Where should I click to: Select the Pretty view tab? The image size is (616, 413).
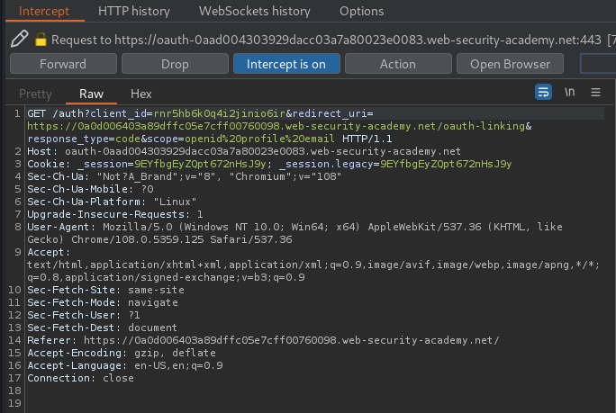(x=35, y=94)
